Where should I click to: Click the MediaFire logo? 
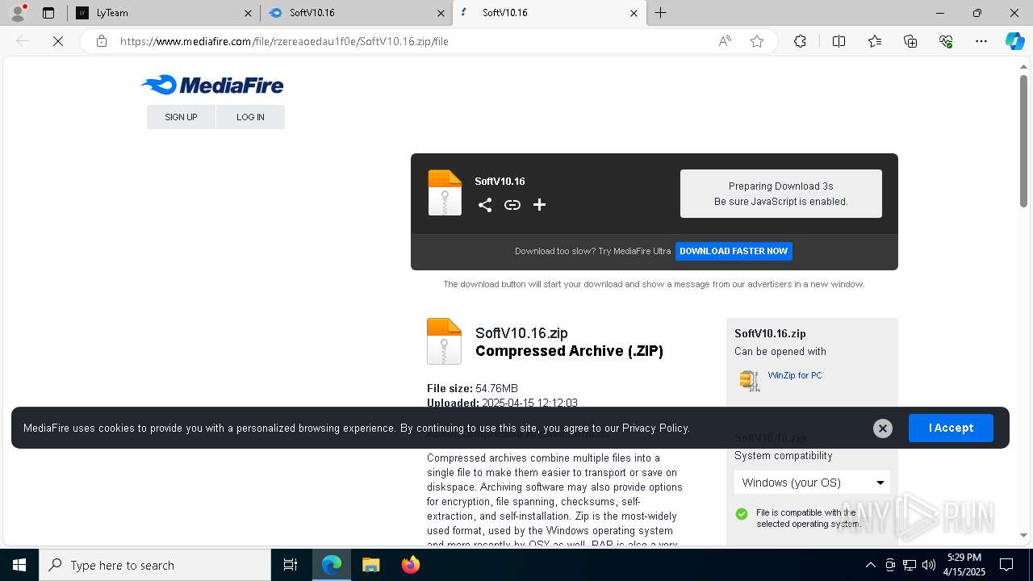212,85
